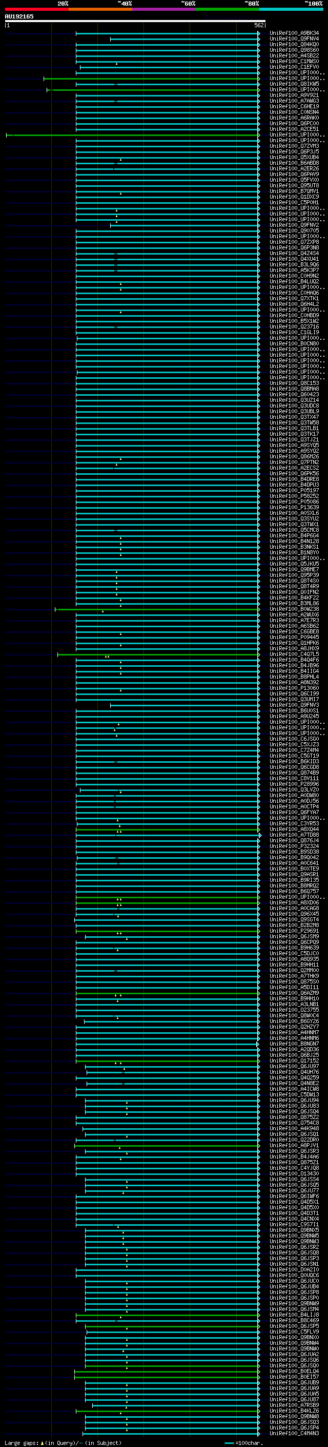Click the red 20% identity legend segment
328x1447 pixels.
pos(36,9)
